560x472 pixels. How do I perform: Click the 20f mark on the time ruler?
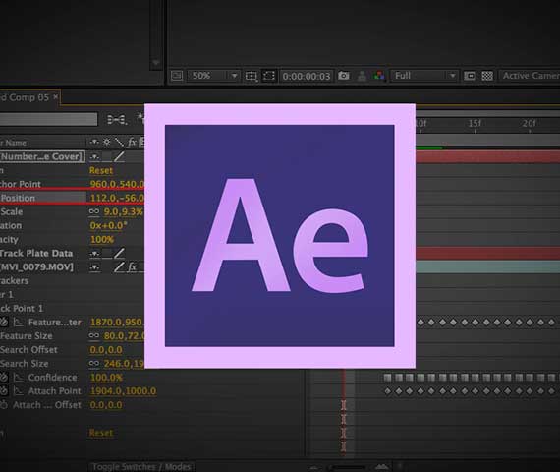(529, 124)
